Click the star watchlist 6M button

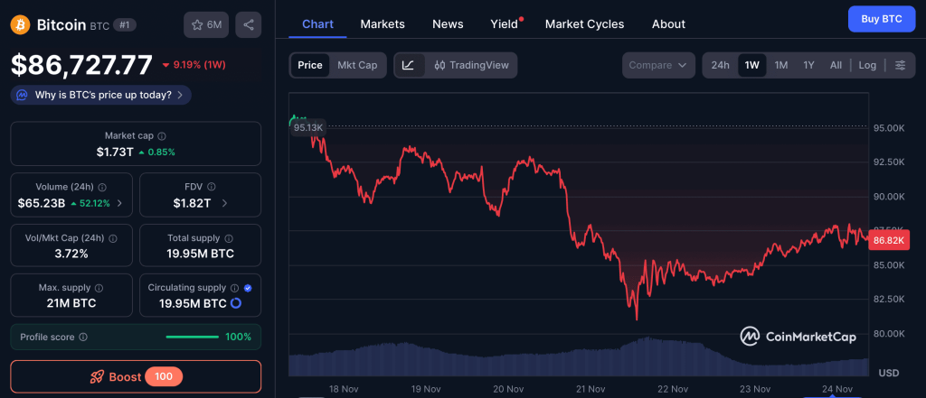pyautogui.click(x=206, y=24)
